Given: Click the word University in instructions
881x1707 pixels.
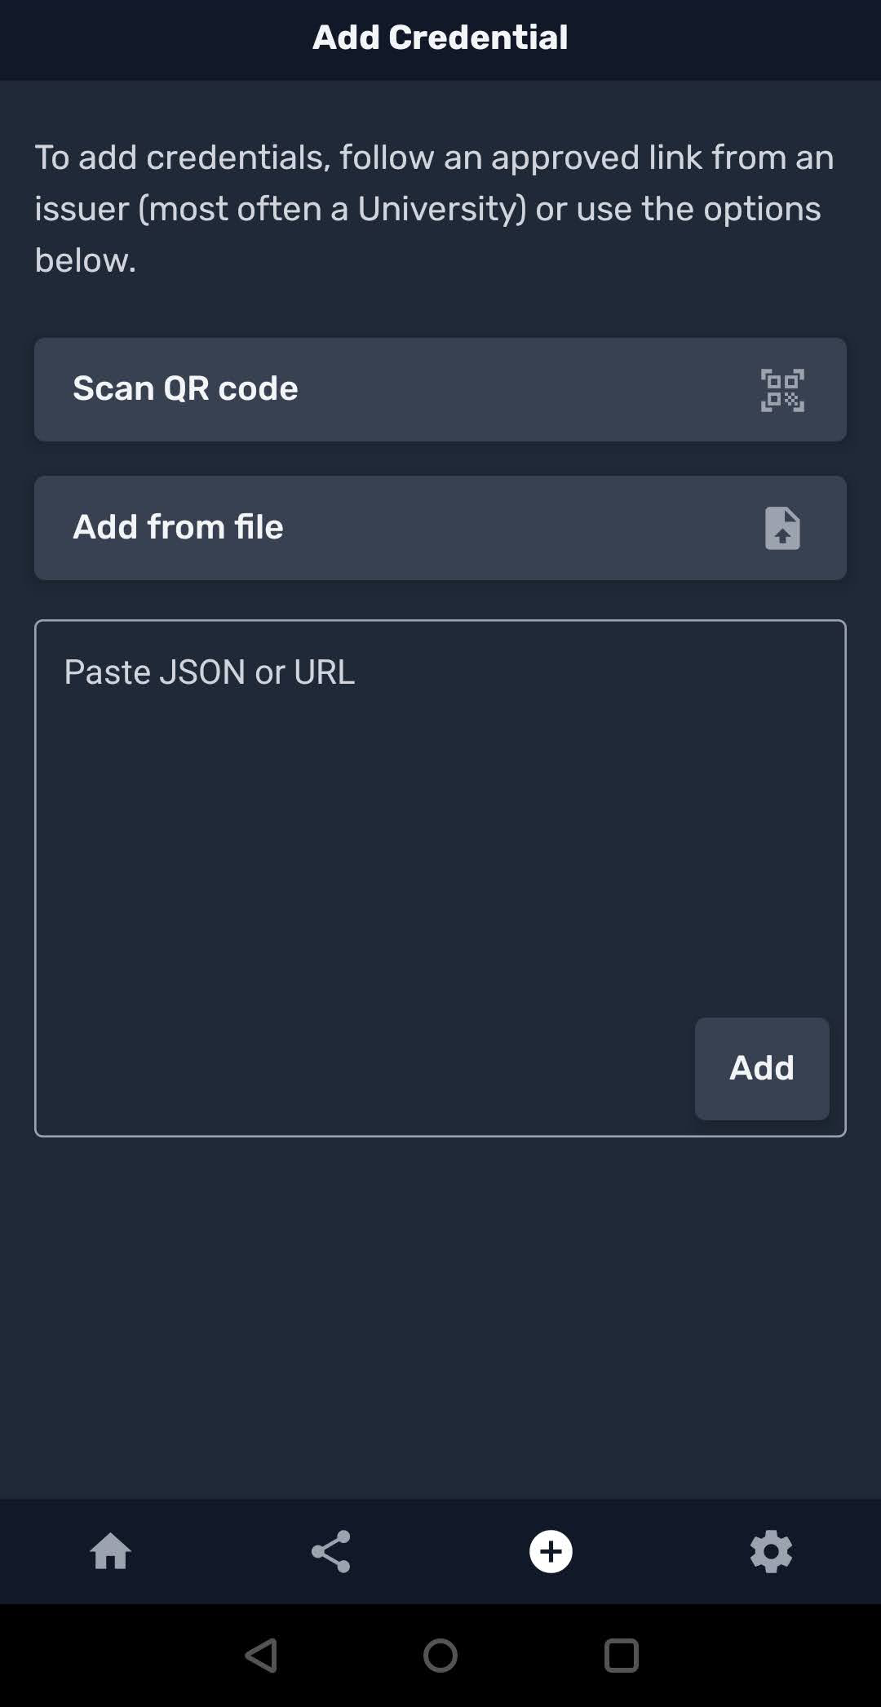Looking at the screenshot, I should tap(441, 209).
